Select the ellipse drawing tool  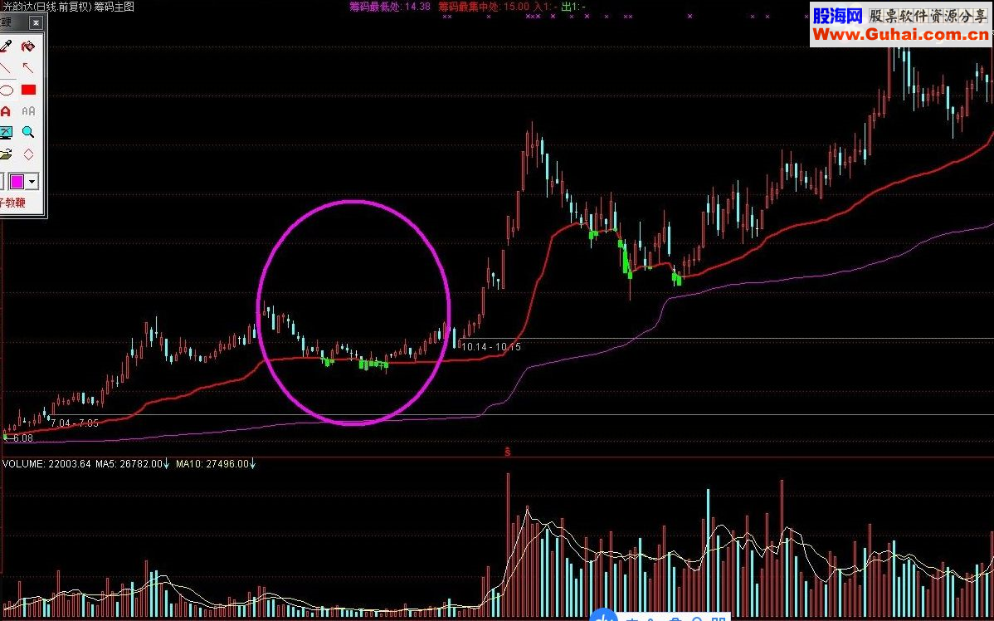(x=7, y=90)
